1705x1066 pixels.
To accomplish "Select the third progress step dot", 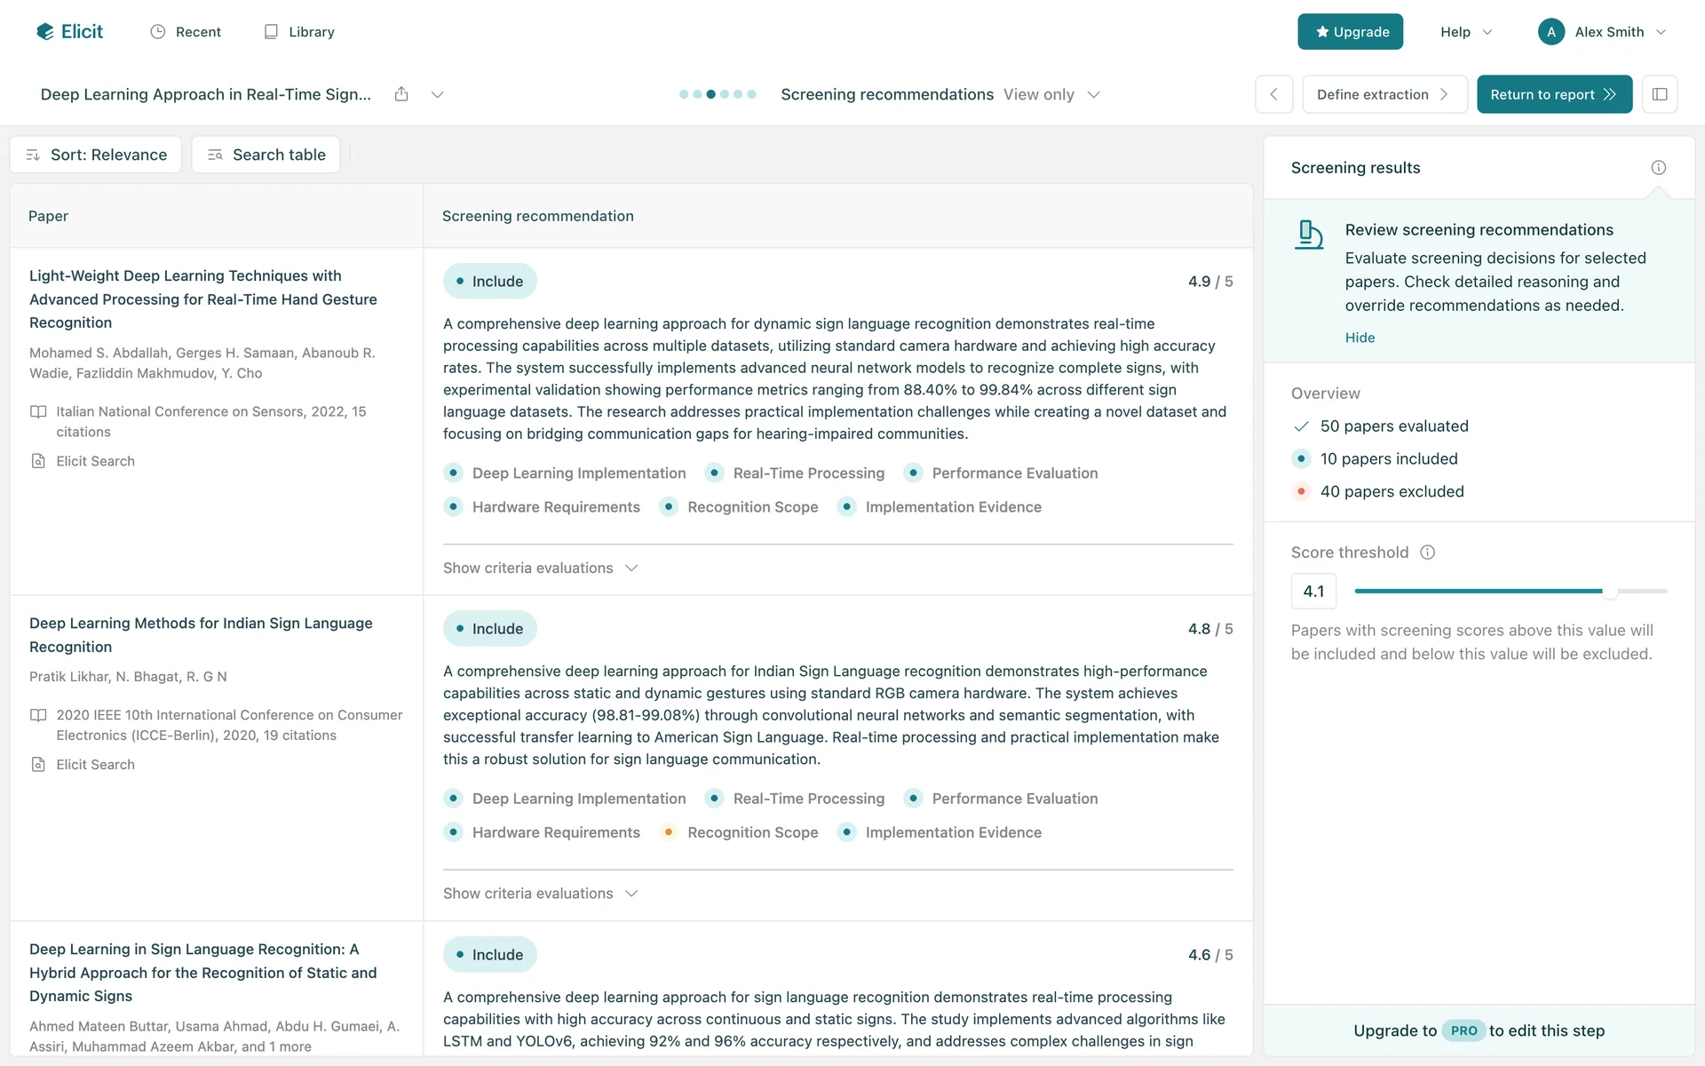I will click(710, 94).
